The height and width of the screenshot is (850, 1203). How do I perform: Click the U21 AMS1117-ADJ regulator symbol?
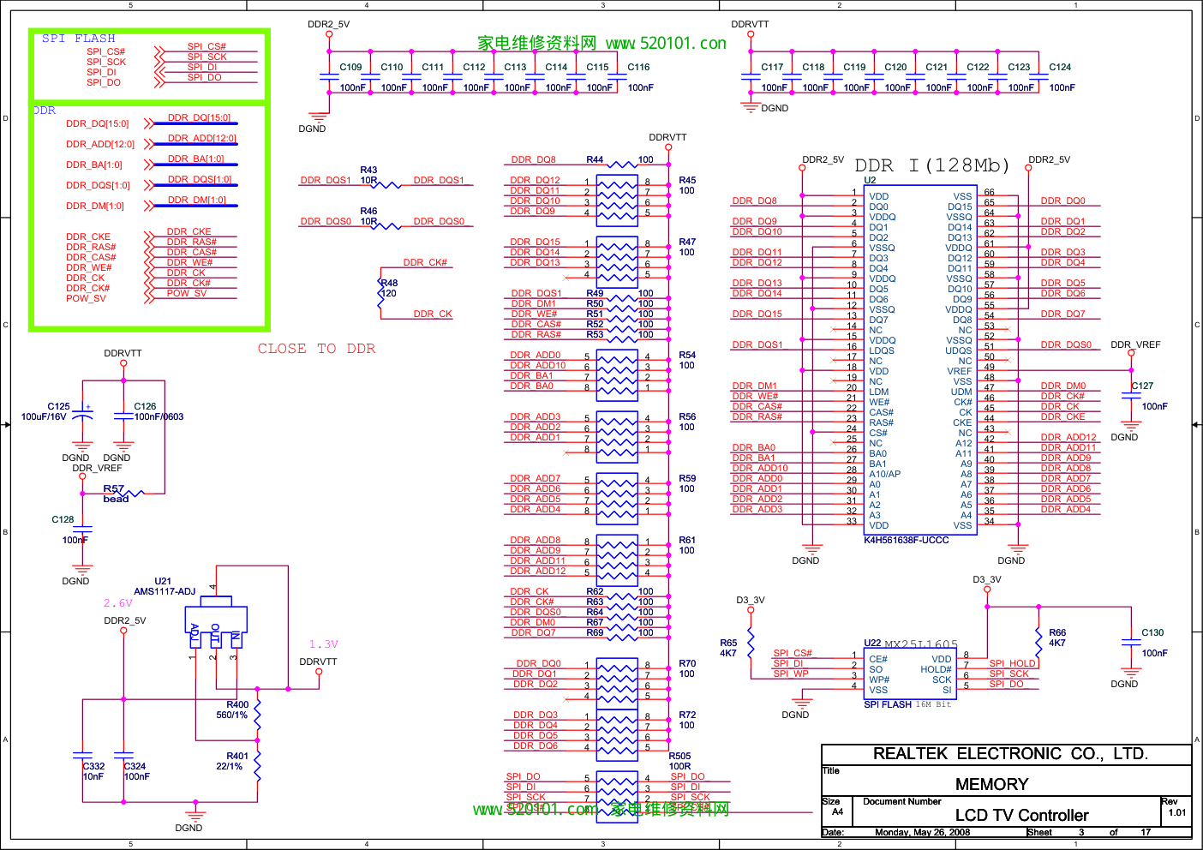coord(216,624)
